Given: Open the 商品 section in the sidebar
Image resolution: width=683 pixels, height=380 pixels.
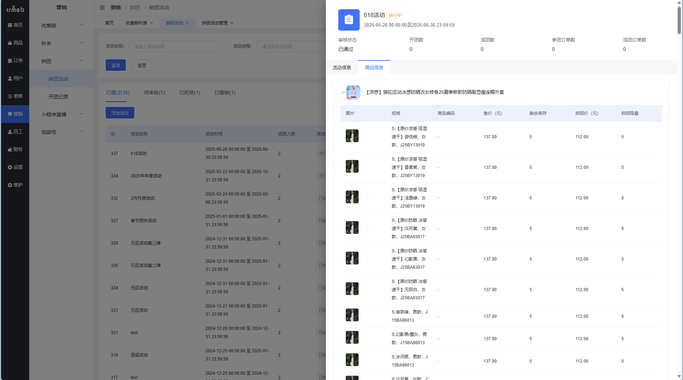Looking at the screenshot, I should point(15,43).
